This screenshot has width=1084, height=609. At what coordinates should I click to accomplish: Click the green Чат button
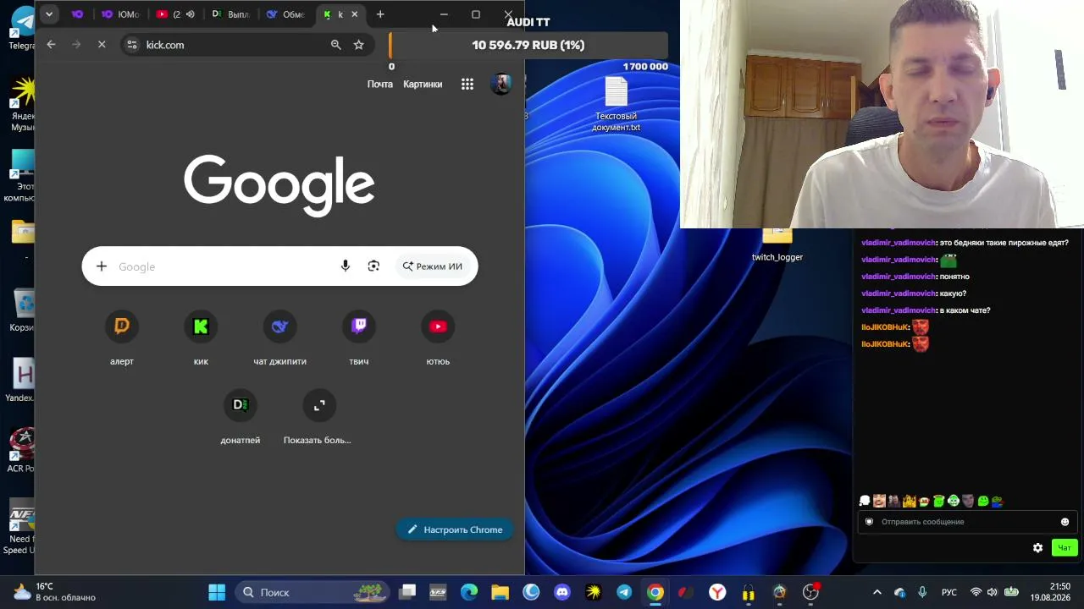pyautogui.click(x=1065, y=548)
